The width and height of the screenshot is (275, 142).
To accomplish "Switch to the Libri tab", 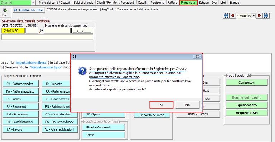I will pos(223,3).
